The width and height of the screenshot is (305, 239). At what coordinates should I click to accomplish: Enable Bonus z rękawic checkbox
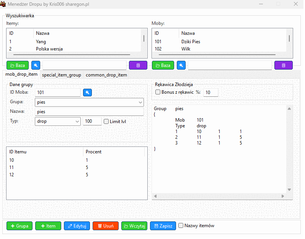[x=158, y=92]
